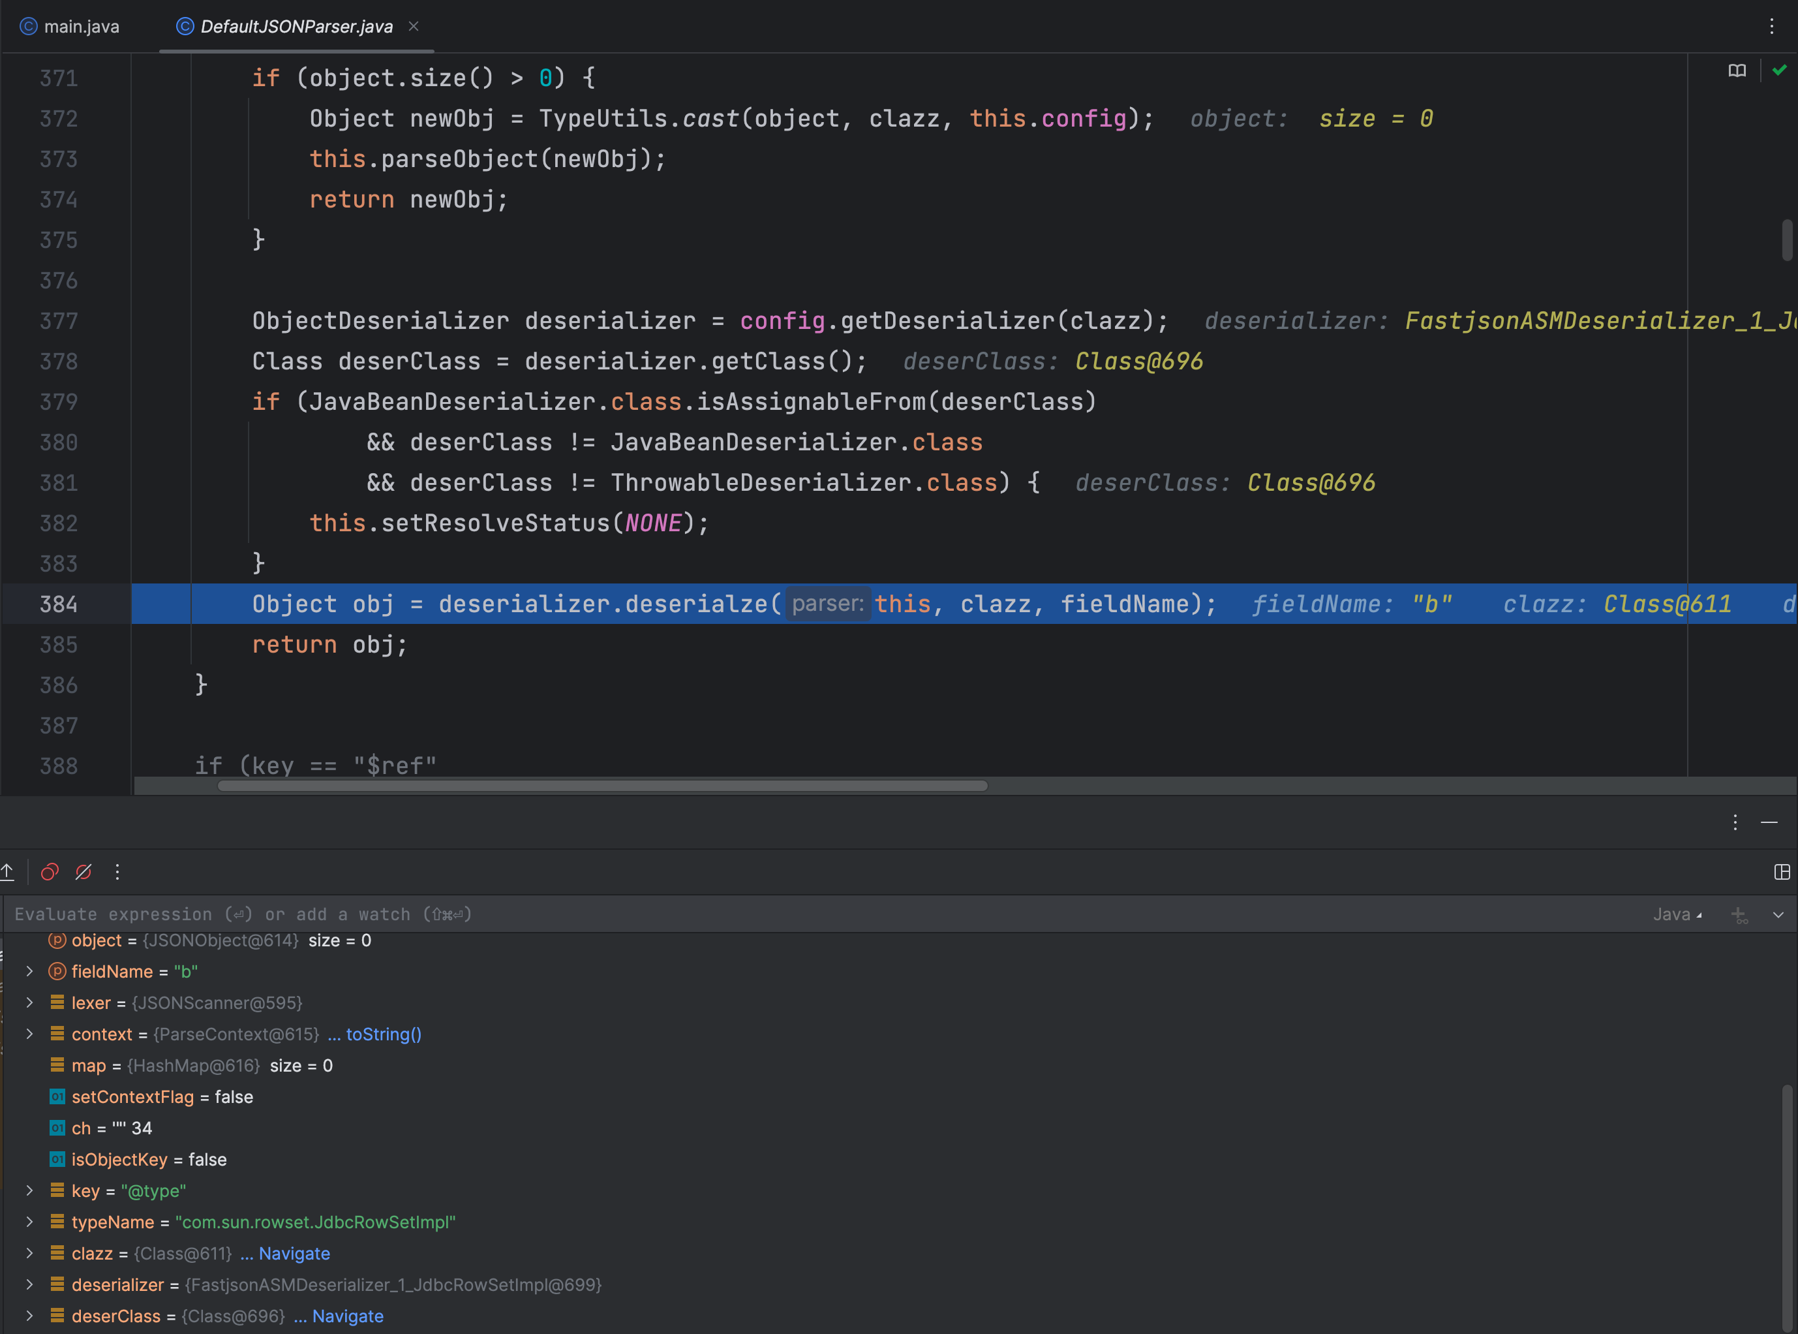1798x1334 pixels.
Task: Expand the key variable node
Action: click(30, 1190)
